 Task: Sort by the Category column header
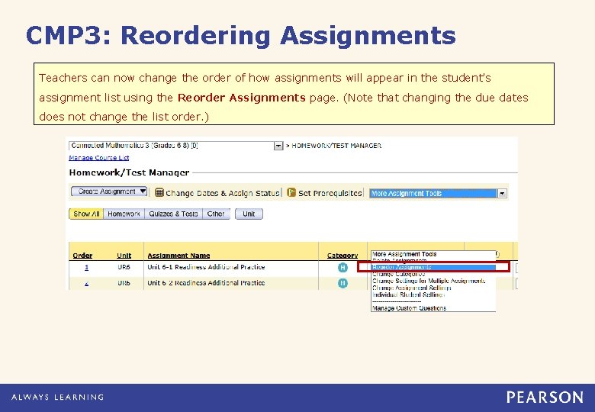point(343,256)
